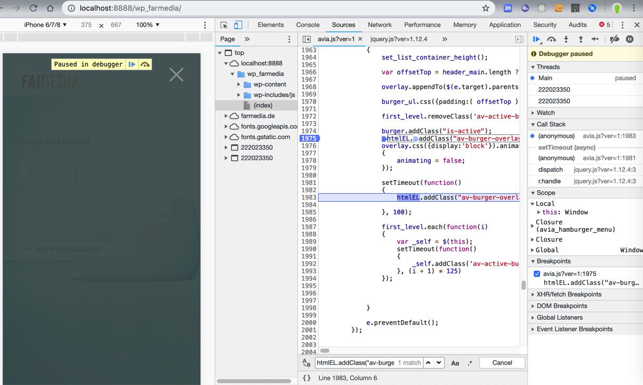
Task: Resume script execution in debugger toolbar
Action: 536,40
